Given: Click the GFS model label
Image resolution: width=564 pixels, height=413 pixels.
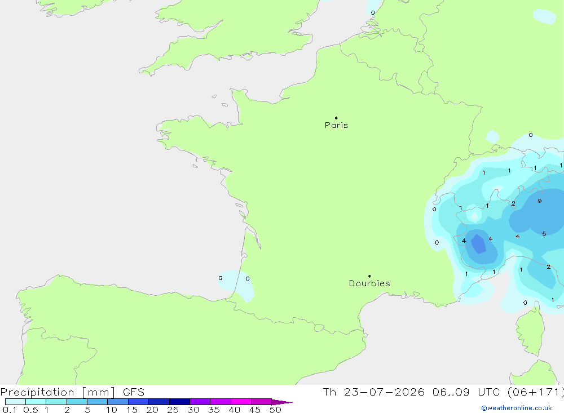Looking at the screenshot, I should tap(134, 392).
